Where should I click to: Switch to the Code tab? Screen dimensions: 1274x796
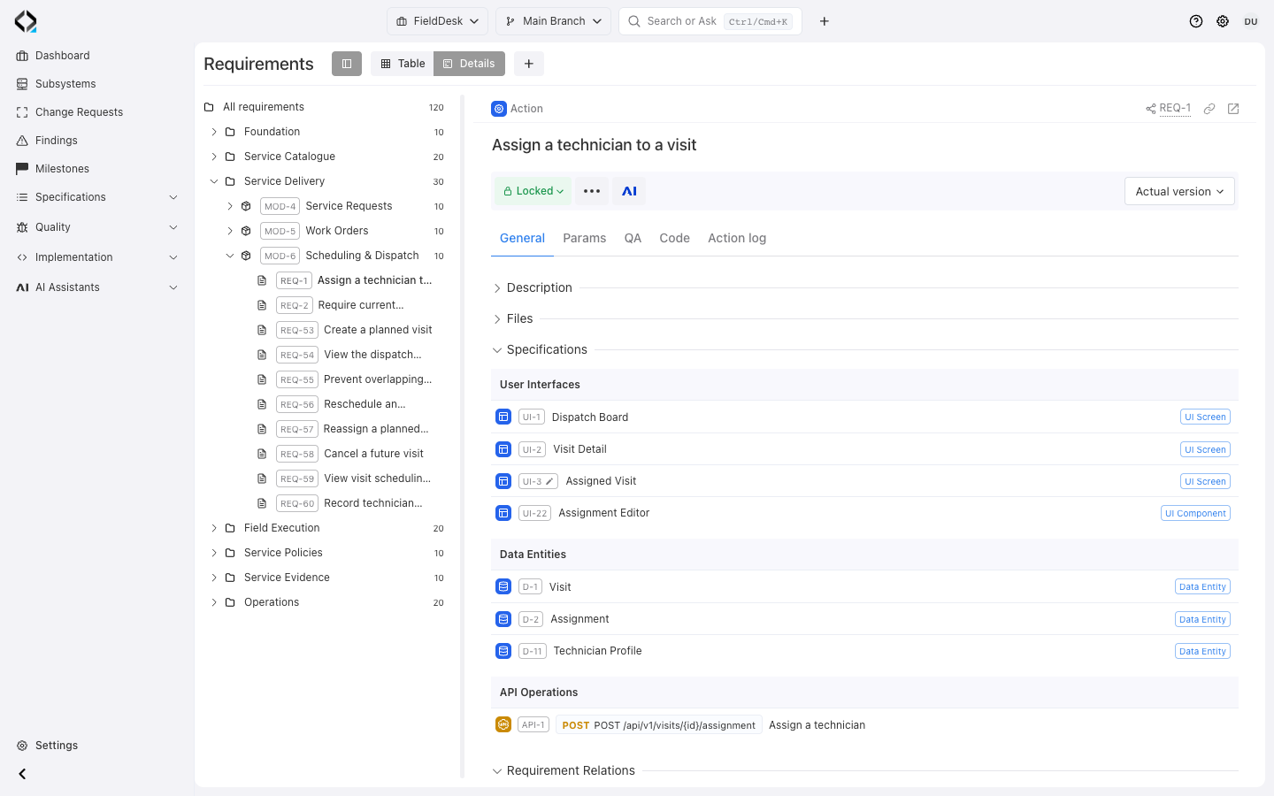pyautogui.click(x=674, y=238)
